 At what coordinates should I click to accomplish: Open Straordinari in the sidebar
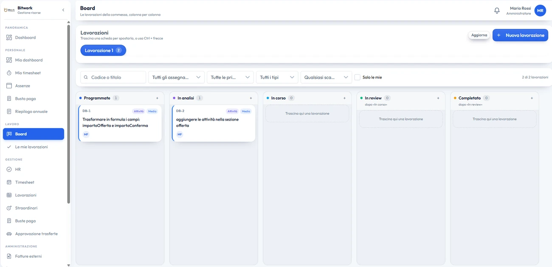(x=34, y=208)
